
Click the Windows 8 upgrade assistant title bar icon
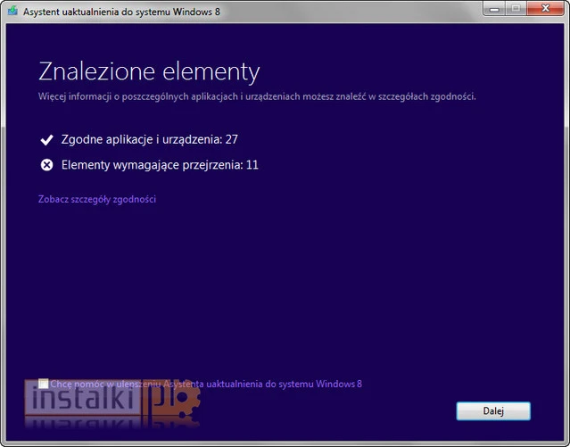click(x=14, y=10)
